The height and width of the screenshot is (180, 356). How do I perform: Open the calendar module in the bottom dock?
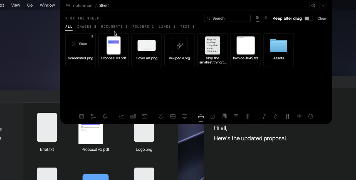pos(81,117)
